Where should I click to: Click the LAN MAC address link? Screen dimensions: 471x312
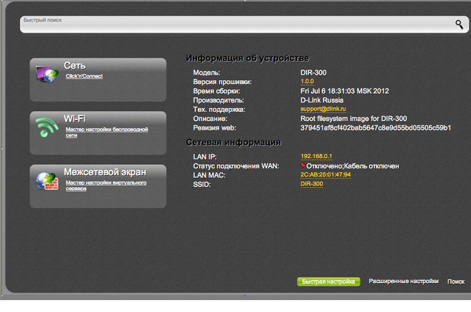click(325, 175)
